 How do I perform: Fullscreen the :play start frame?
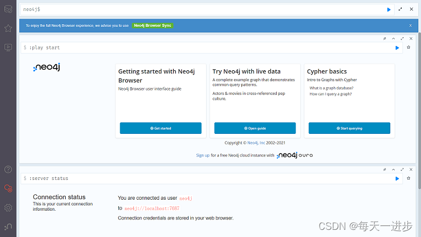click(x=402, y=39)
